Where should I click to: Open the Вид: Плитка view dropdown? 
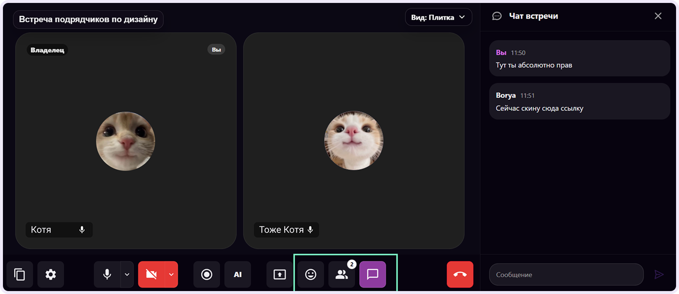[x=438, y=17]
